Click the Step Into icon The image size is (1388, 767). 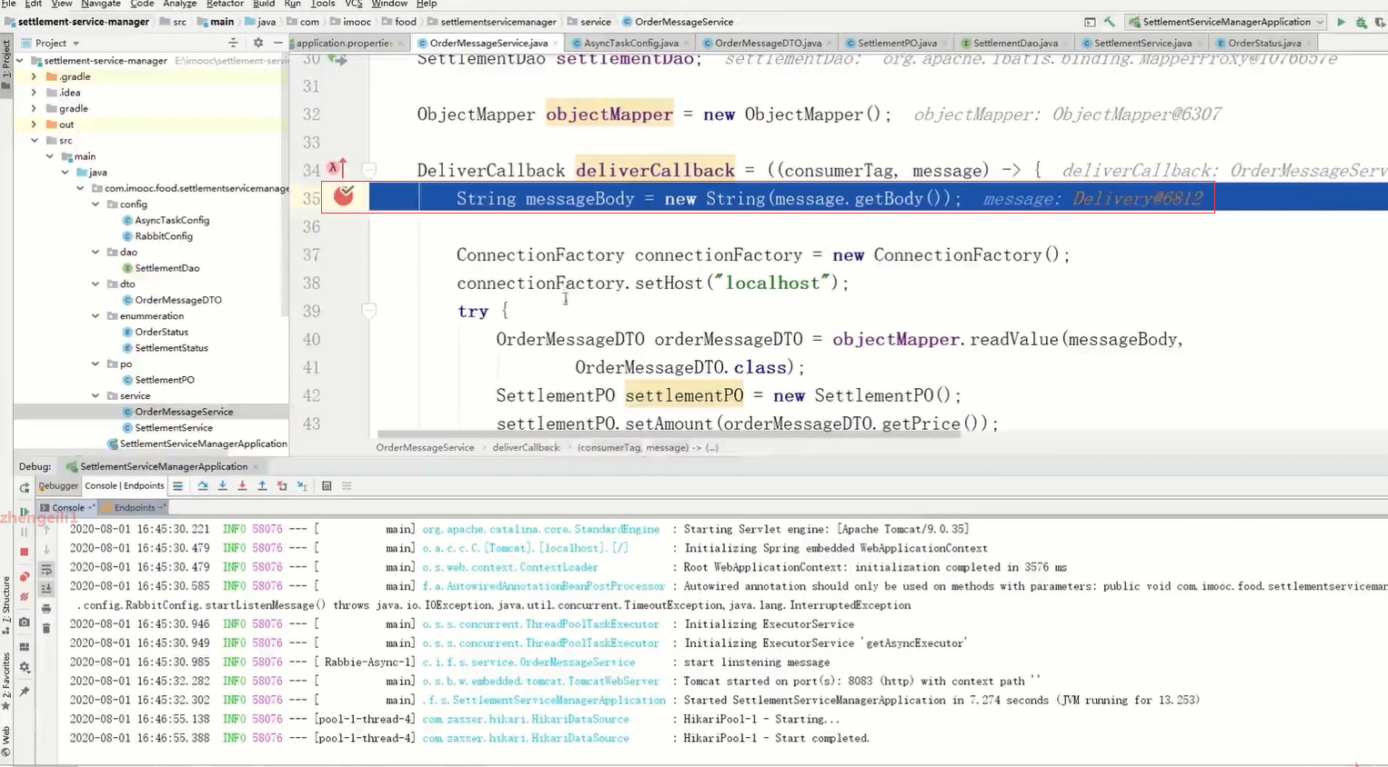pos(223,486)
